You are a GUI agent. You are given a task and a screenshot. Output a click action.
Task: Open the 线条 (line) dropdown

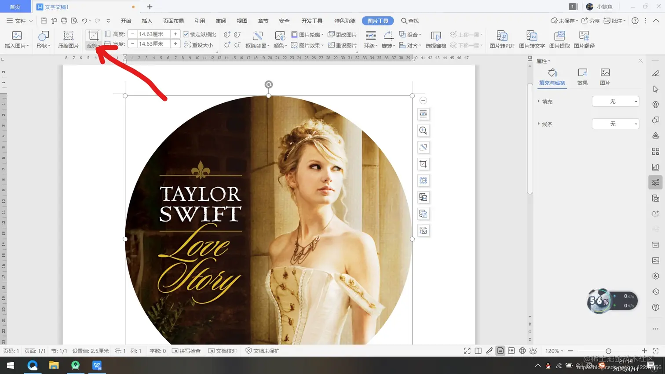pyautogui.click(x=615, y=124)
